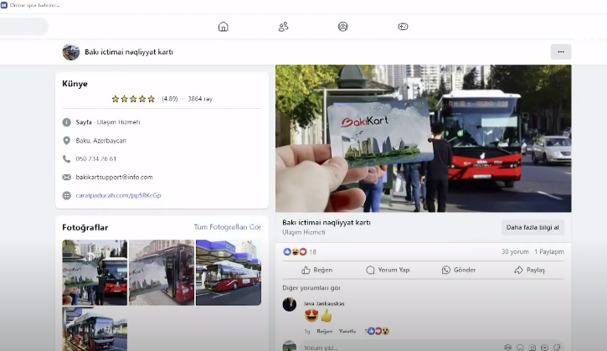
Task: Click Daha fazla bilgi al button
Action: (x=532, y=227)
